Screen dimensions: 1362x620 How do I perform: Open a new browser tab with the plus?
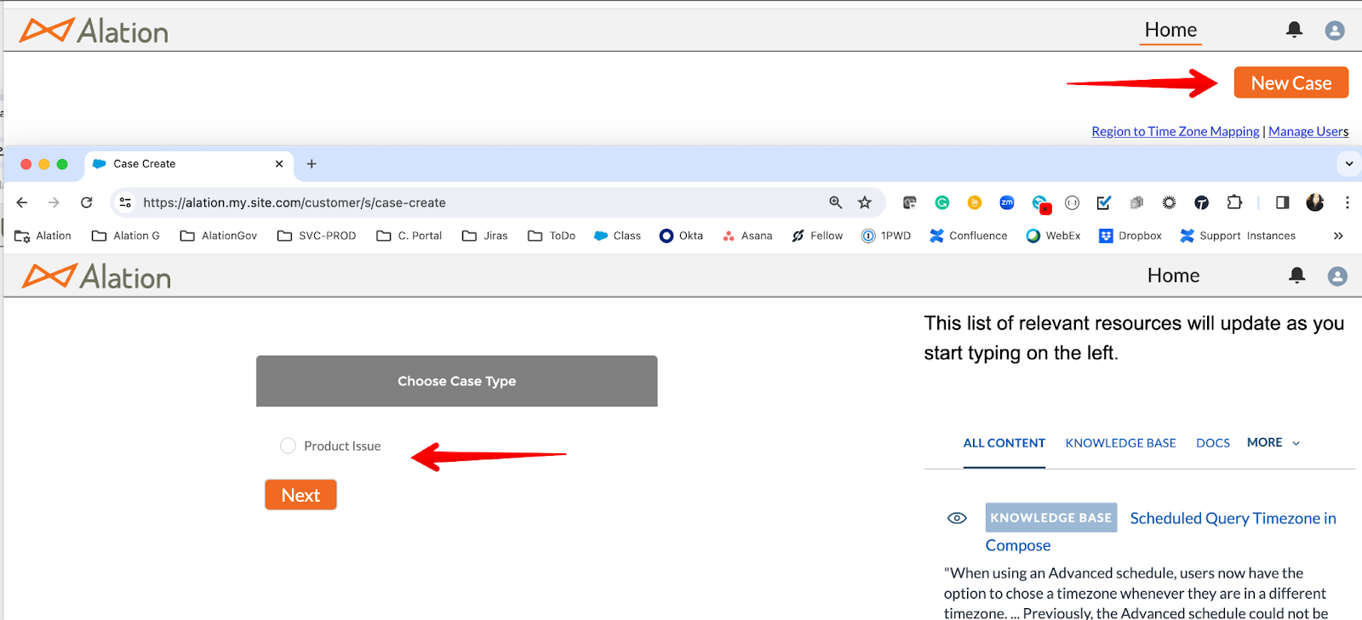point(312,163)
